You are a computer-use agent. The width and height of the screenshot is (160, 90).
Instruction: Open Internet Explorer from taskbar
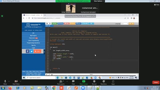pyautogui.click(x=17, y=88)
